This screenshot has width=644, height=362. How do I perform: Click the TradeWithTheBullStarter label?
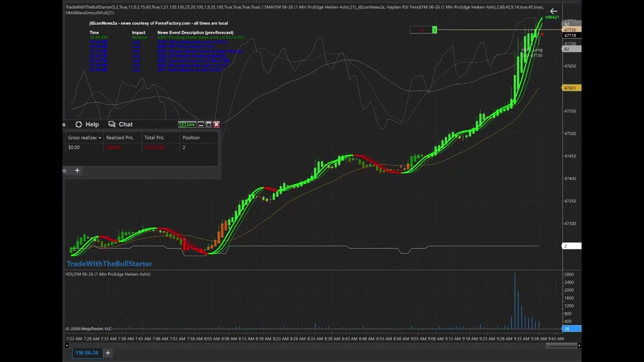point(109,263)
